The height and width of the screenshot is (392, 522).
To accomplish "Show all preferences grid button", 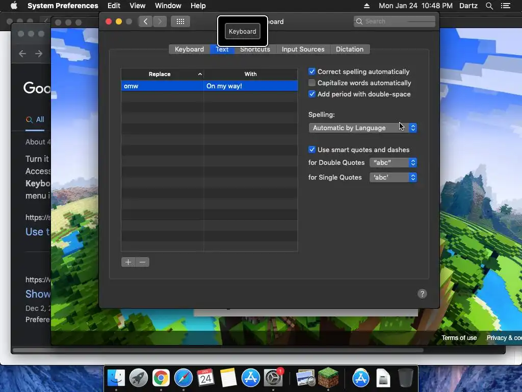I will coord(180,21).
